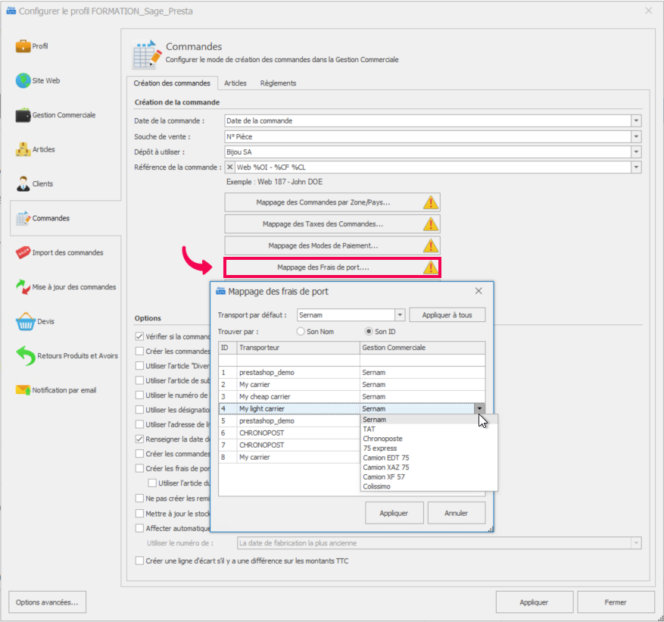
Task: Open the 'Souche de vente' dropdown
Action: point(636,136)
